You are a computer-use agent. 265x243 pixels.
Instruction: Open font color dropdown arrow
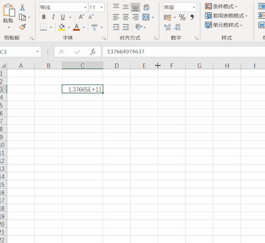point(84,27)
